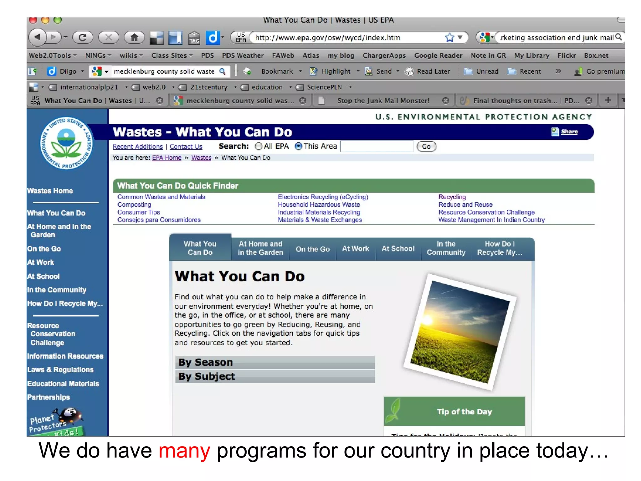Open the At School page tab

click(398, 249)
